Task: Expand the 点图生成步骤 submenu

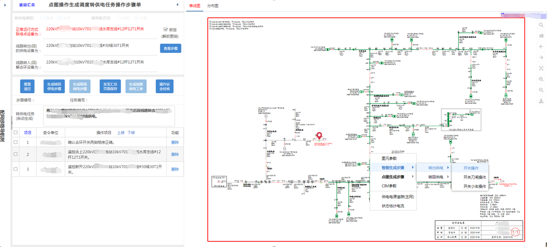Action: coord(393,177)
